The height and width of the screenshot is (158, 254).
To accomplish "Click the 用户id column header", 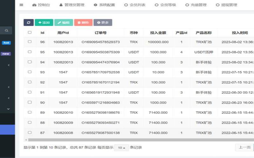I will click(x=63, y=33).
